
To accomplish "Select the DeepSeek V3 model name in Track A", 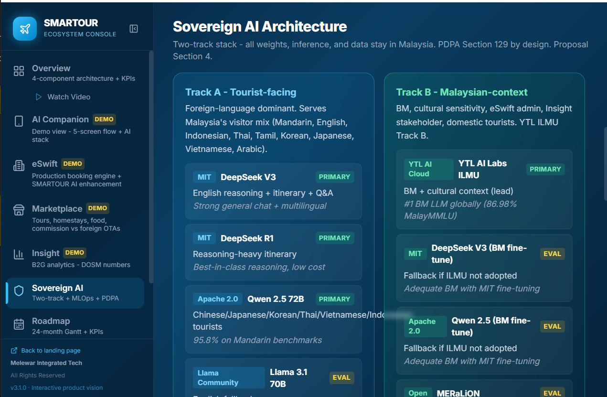I will [248, 177].
